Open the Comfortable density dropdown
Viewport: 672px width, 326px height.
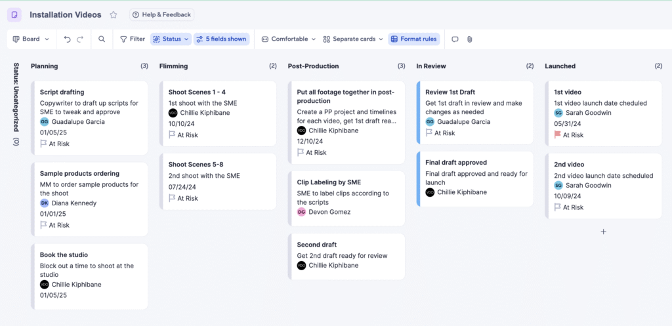click(x=289, y=39)
